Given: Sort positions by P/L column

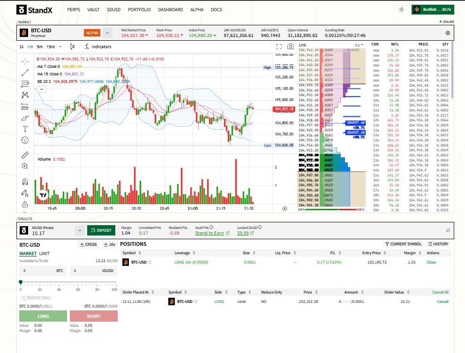Looking at the screenshot, I should click(x=336, y=253).
